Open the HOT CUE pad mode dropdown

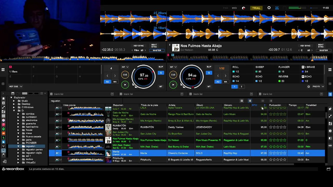click(x=16, y=86)
